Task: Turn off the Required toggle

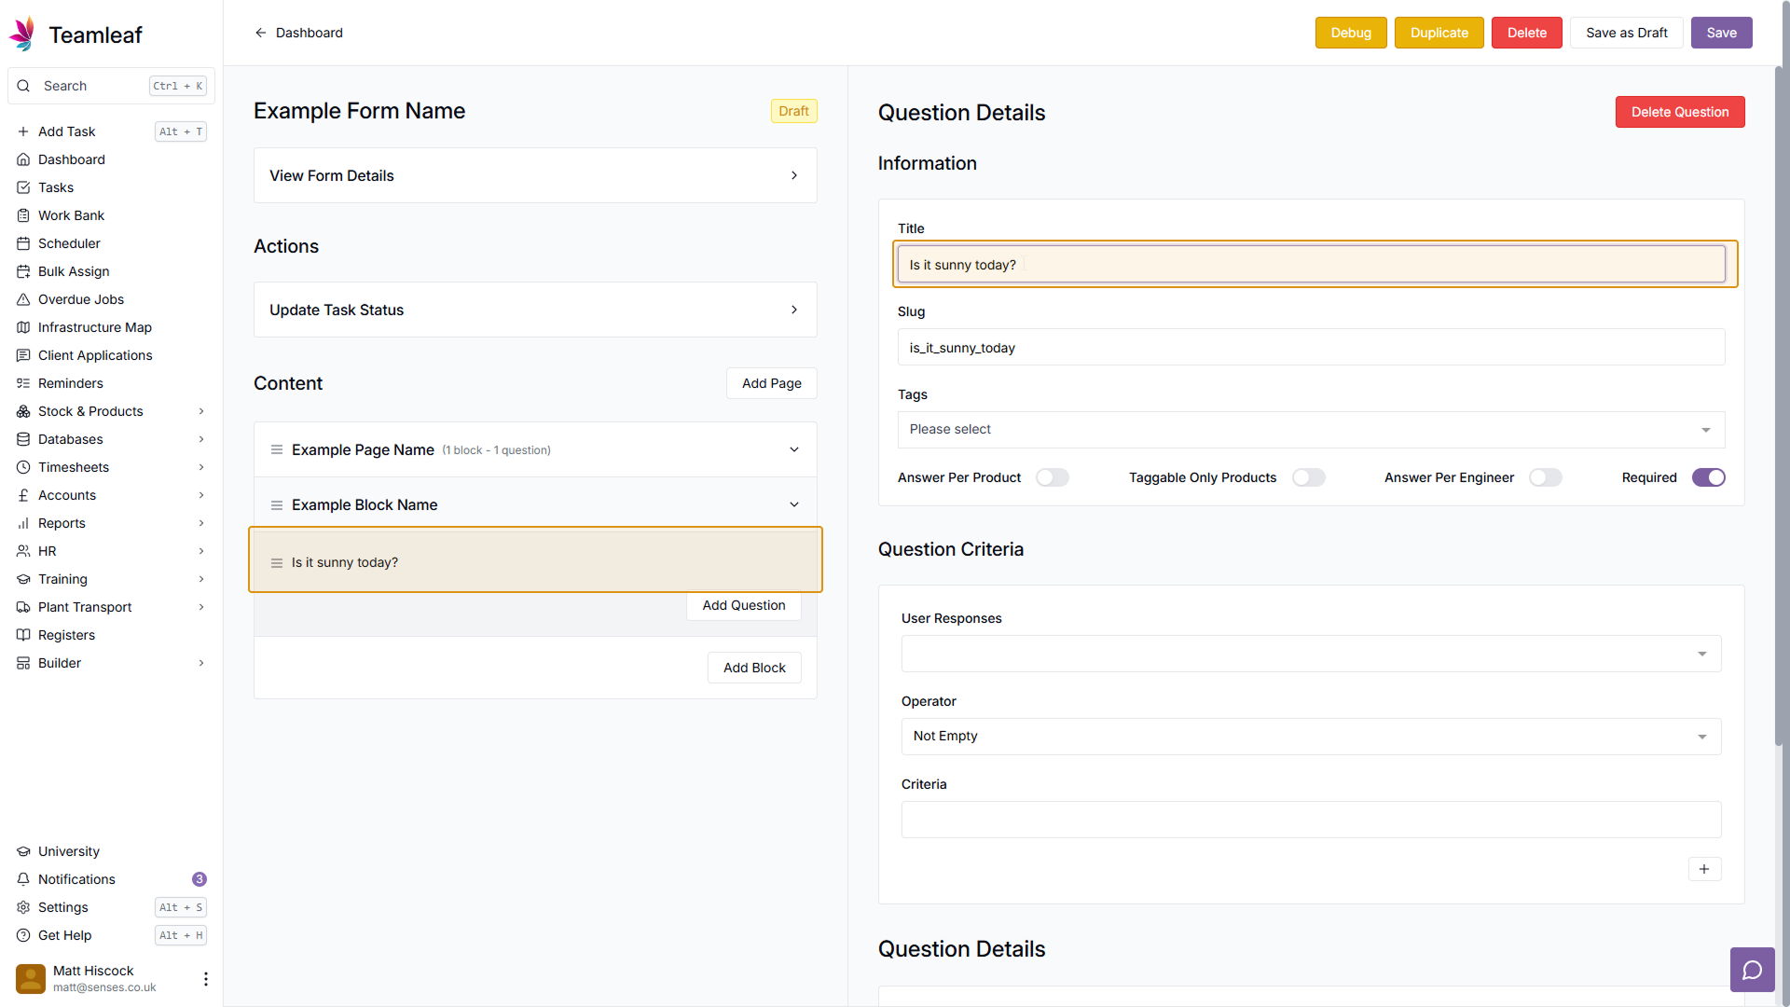Action: click(x=1708, y=477)
